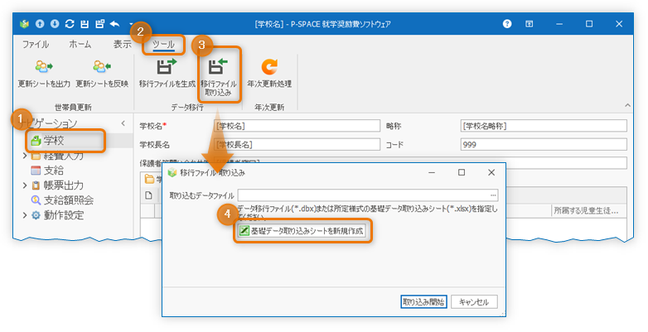This screenshot has width=648, height=332.
Task: Click the キャンセル button
Action: coord(474,302)
